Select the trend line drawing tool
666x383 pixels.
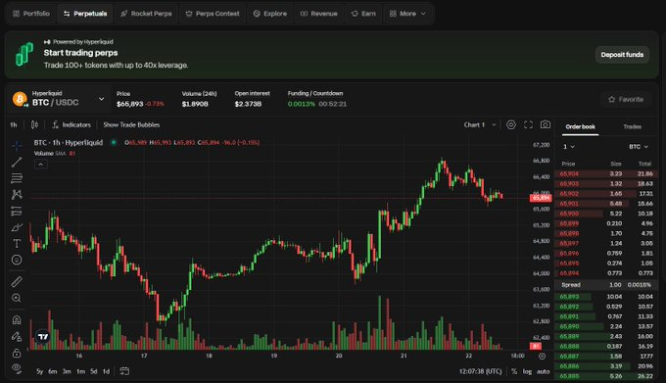17,162
